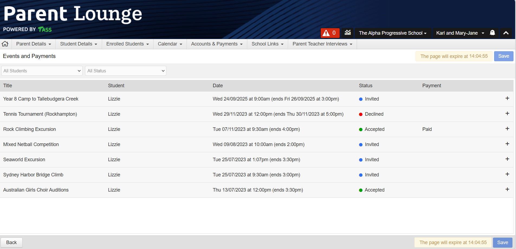Image resolution: width=516 pixels, height=249 pixels.
Task: Click the top Save button
Action: point(504,56)
